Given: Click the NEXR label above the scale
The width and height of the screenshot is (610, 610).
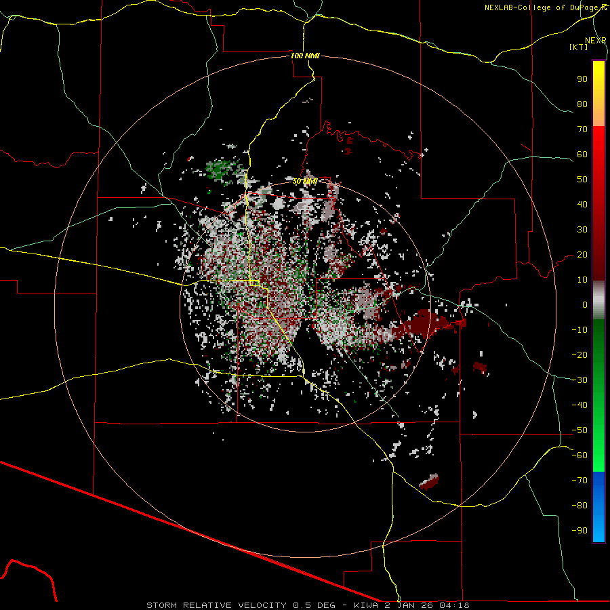Looking at the screenshot, I should [x=596, y=41].
